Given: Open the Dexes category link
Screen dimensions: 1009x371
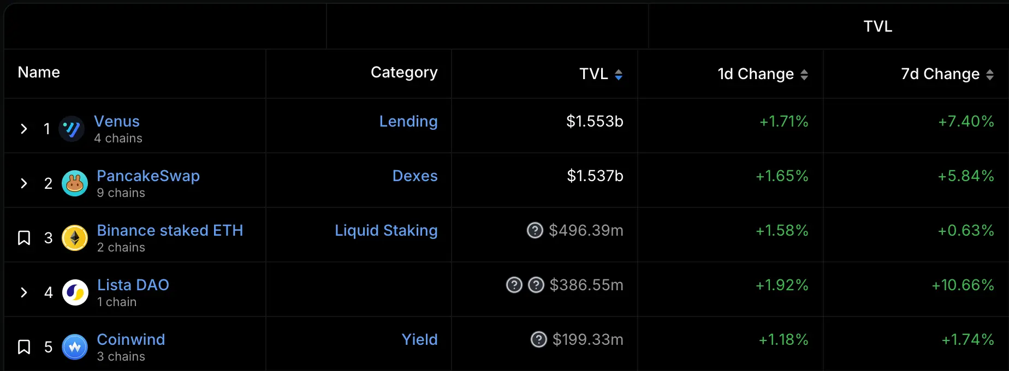Looking at the screenshot, I should pos(415,176).
